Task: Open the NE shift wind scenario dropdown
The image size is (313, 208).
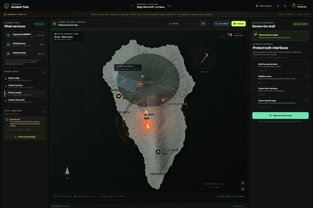Action: click(180, 24)
